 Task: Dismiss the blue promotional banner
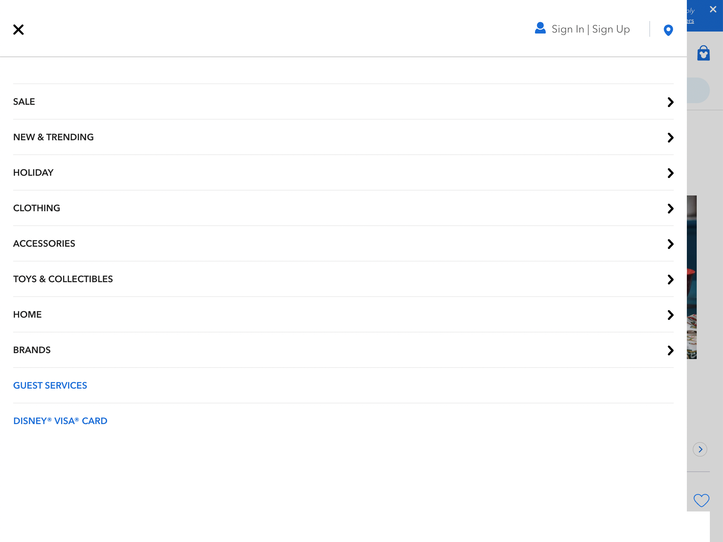[712, 9]
